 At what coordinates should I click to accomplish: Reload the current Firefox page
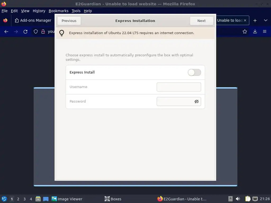coord(25,32)
